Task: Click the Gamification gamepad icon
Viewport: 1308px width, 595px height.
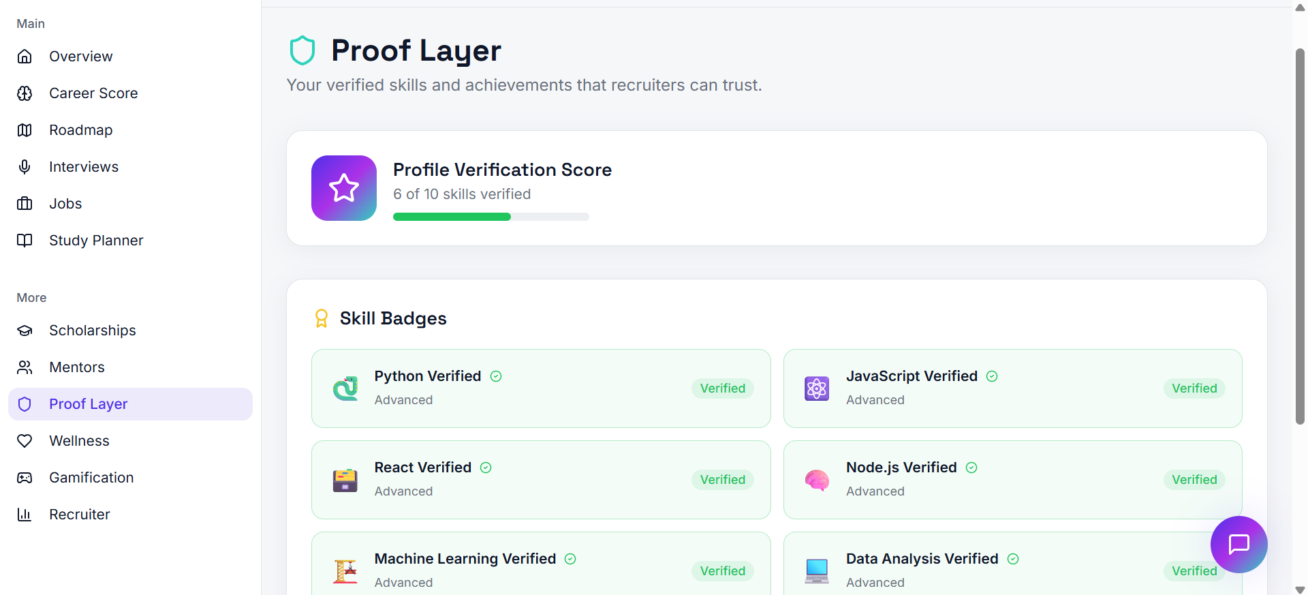Action: tap(25, 478)
